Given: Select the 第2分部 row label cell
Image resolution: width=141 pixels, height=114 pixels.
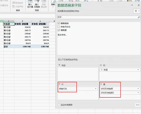Looking at the screenshot, I should [x=9, y=30].
